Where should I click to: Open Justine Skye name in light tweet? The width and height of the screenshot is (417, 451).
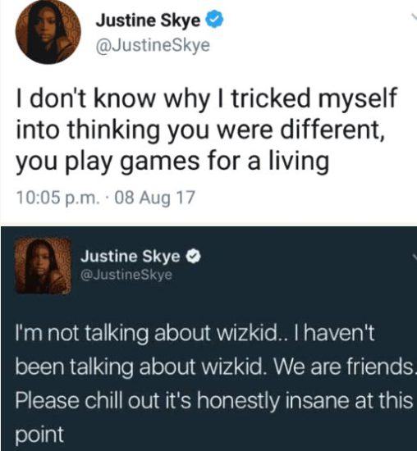click(x=148, y=20)
